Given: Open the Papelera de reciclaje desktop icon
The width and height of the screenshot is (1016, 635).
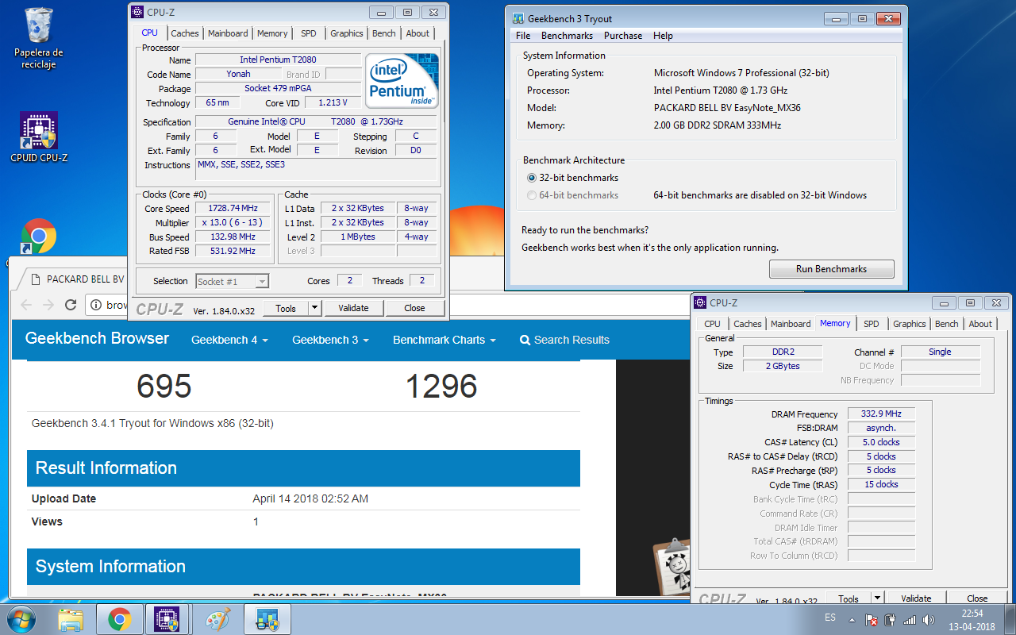Looking at the screenshot, I should click(x=38, y=38).
